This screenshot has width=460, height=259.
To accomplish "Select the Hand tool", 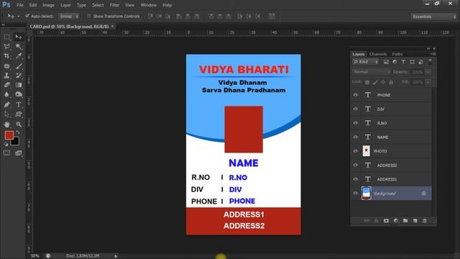I will pyautogui.click(x=6, y=124).
